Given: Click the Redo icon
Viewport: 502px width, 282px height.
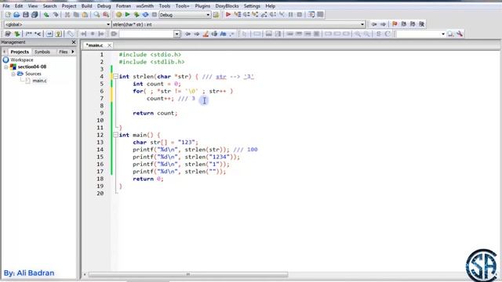Looking at the screenshot, I should (56, 15).
